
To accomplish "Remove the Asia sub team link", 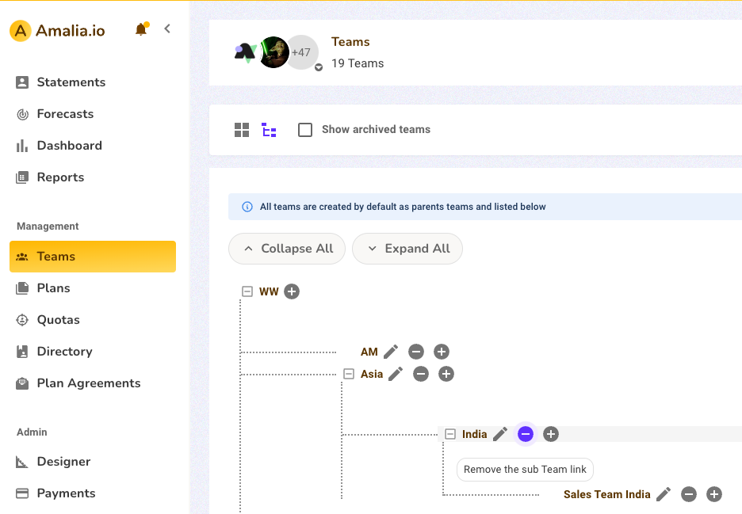I will tap(421, 374).
